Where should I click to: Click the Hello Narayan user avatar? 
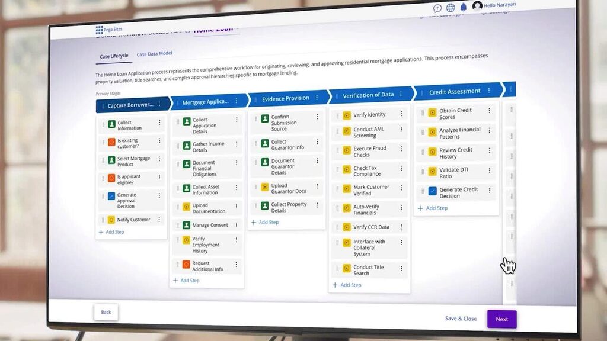point(477,5)
